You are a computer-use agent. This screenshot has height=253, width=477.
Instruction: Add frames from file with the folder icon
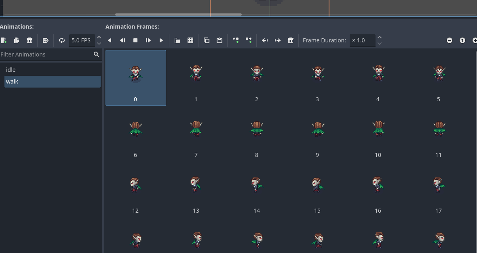click(x=177, y=40)
